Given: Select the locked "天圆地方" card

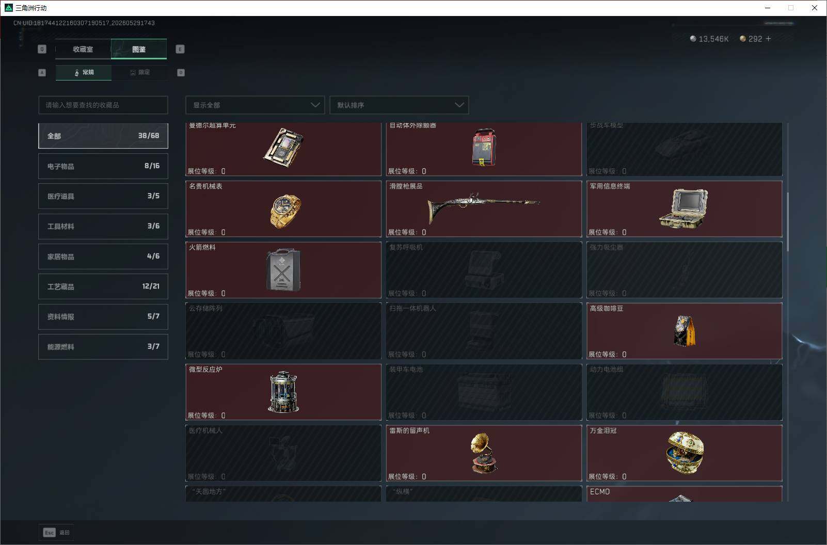Looking at the screenshot, I should [283, 494].
